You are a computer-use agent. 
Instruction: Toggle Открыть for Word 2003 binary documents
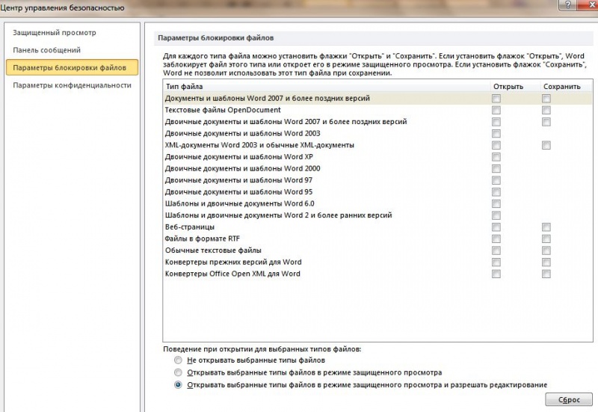496,133
